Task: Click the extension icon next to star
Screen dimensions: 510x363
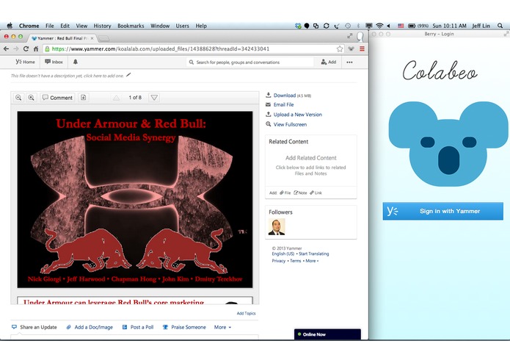Action: click(x=351, y=48)
